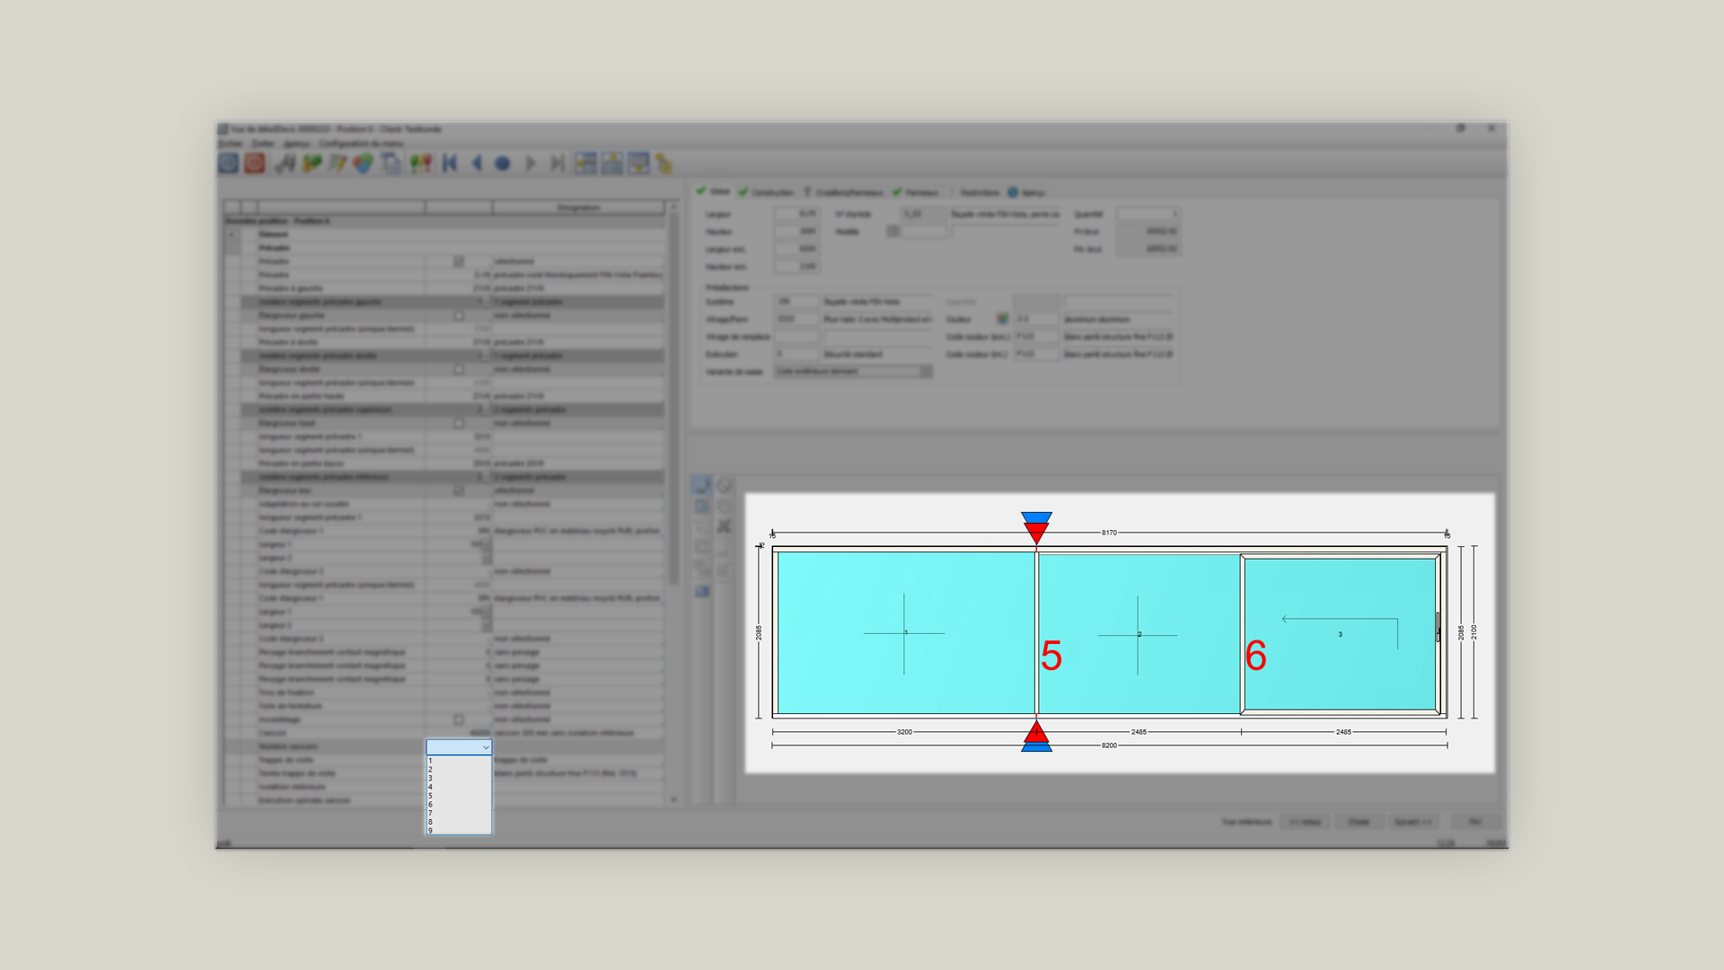
Task: Click the 8170 top dimension value
Action: click(x=1109, y=533)
